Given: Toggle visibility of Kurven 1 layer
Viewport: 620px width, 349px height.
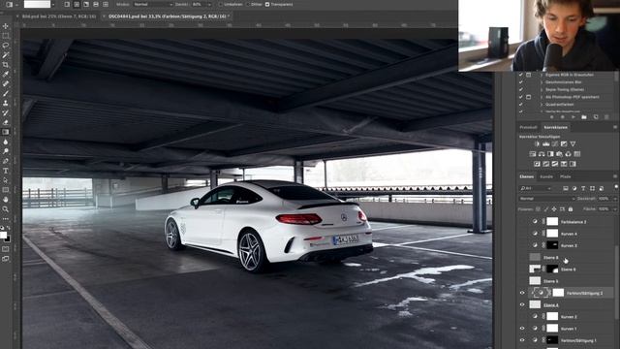Looking at the screenshot, I should pos(522,329).
